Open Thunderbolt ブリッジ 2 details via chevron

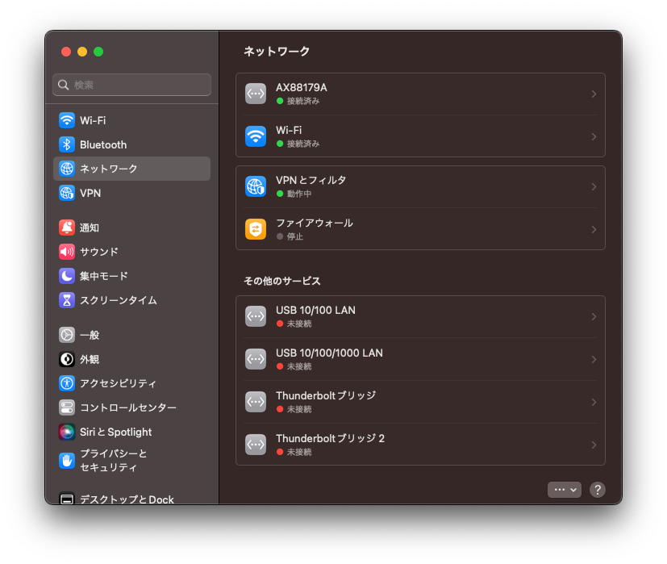tap(594, 445)
